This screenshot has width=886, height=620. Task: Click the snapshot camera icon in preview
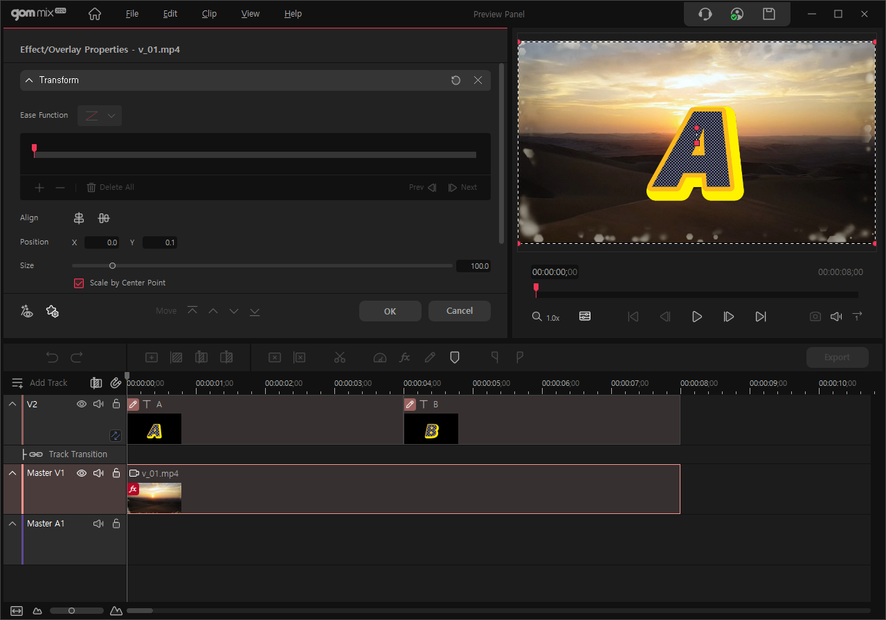point(815,317)
